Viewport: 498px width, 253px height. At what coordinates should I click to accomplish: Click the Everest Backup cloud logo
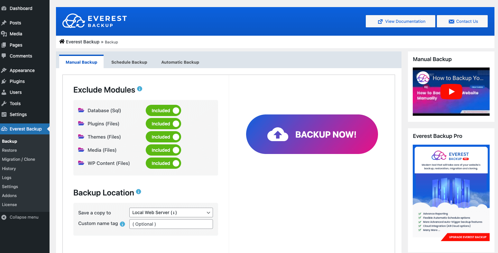click(x=73, y=21)
